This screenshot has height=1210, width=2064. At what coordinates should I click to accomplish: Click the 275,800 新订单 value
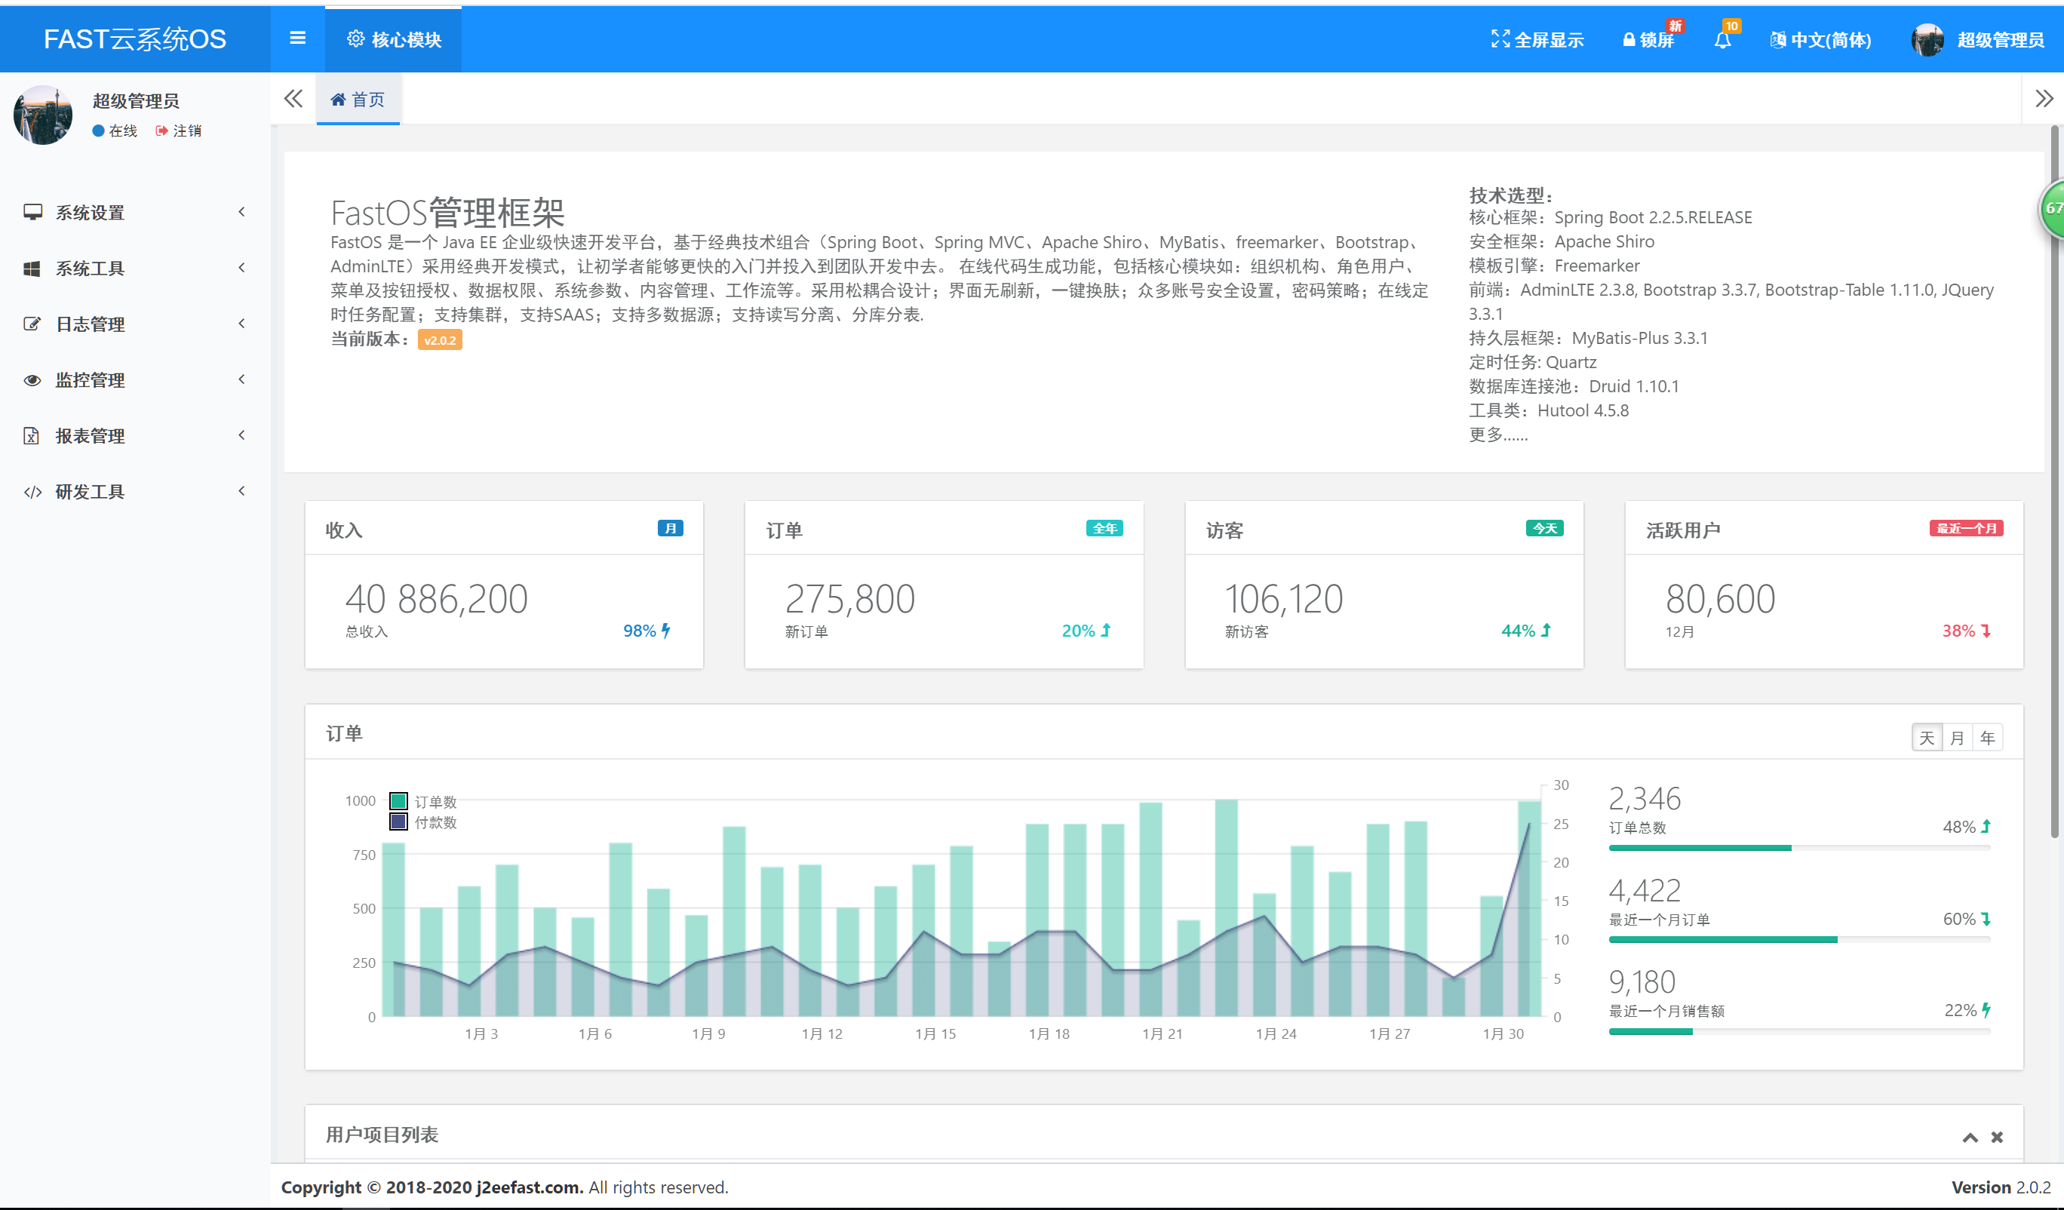pyautogui.click(x=850, y=599)
